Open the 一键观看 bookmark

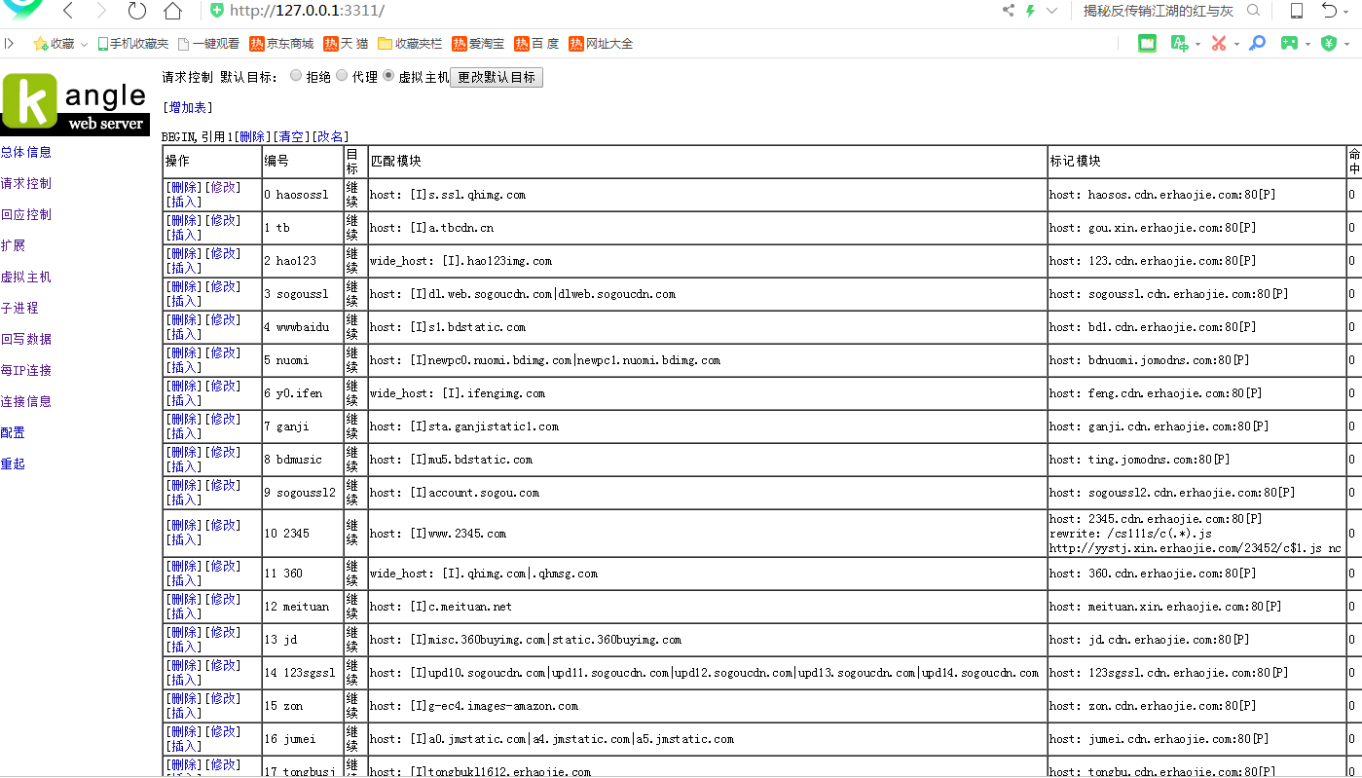[x=208, y=44]
